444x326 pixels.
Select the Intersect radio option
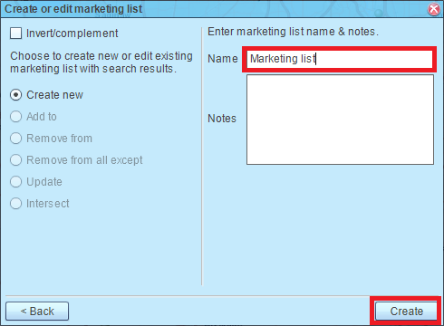click(x=15, y=204)
